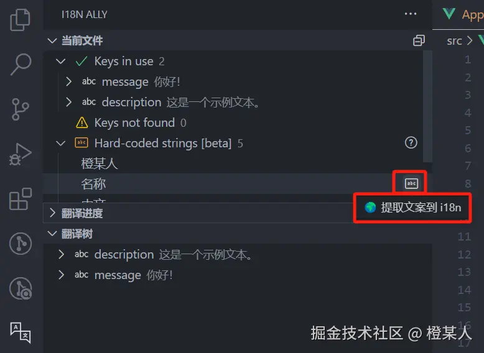This screenshot has height=353, width=484.
Task: Click the App editor tab
Action: pos(462,14)
